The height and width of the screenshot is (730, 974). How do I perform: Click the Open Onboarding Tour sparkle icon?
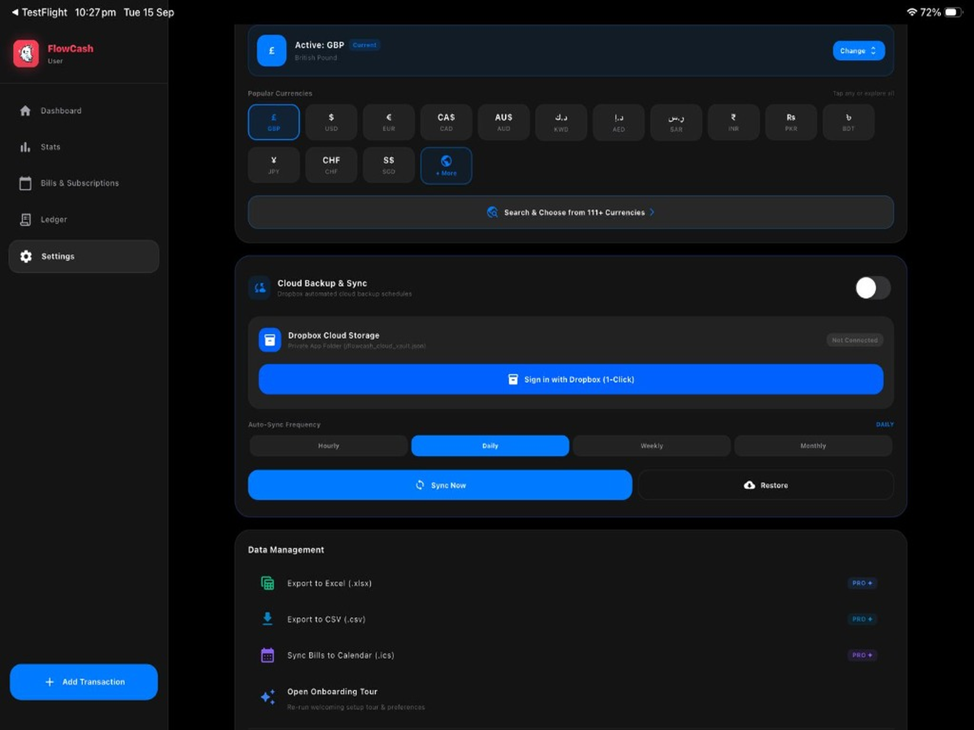tap(268, 697)
